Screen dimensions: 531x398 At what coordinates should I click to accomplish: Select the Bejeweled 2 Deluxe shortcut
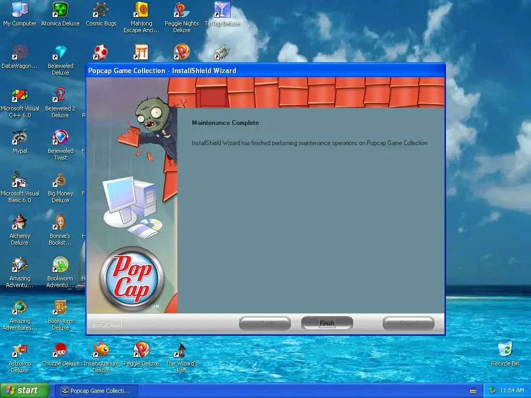click(x=60, y=103)
